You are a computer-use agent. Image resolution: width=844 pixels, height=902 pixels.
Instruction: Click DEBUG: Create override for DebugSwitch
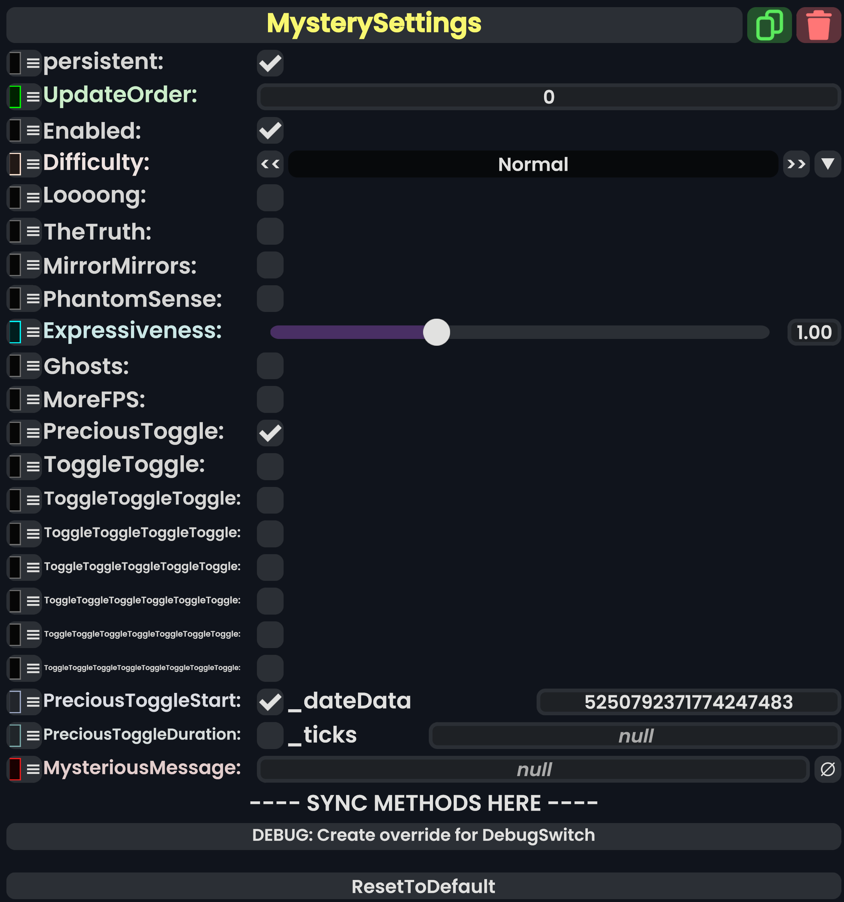423,835
